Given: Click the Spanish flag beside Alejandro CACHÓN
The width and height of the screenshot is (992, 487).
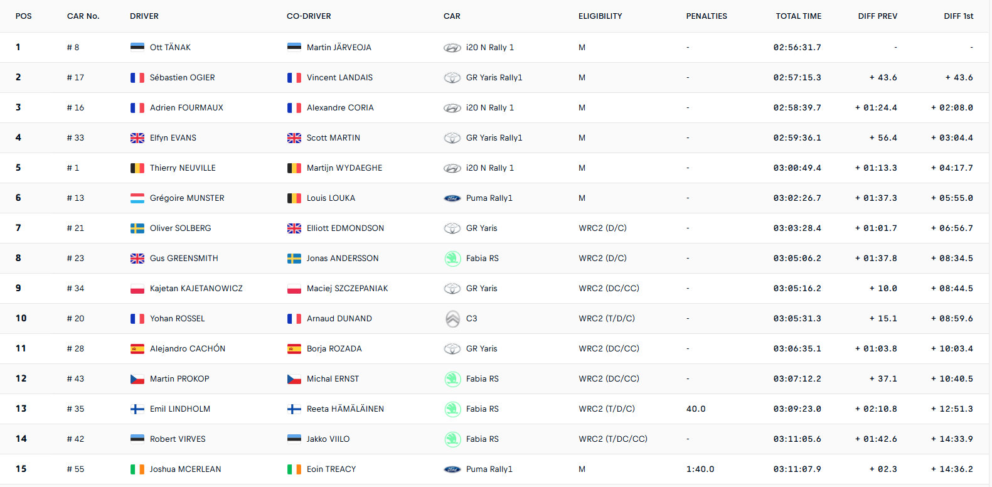Looking at the screenshot, I should point(137,349).
